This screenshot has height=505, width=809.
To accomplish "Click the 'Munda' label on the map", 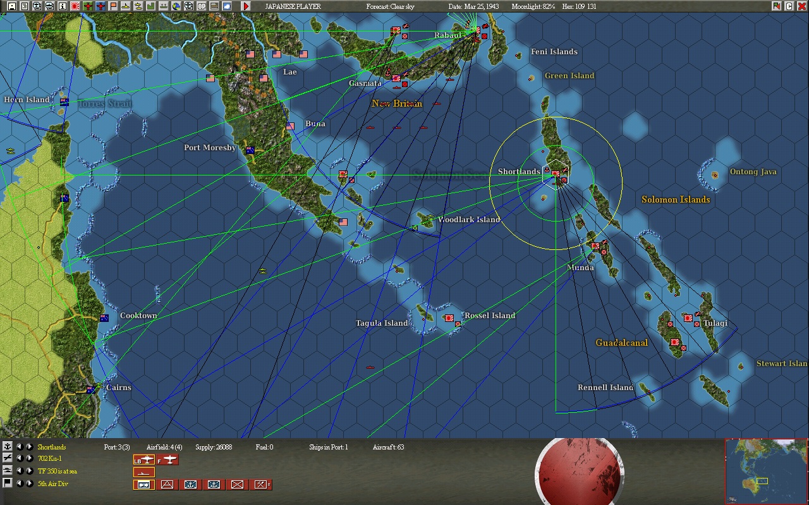I will (x=580, y=268).
